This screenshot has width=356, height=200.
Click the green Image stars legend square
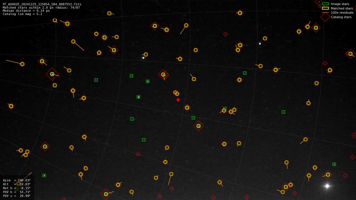click(325, 4)
